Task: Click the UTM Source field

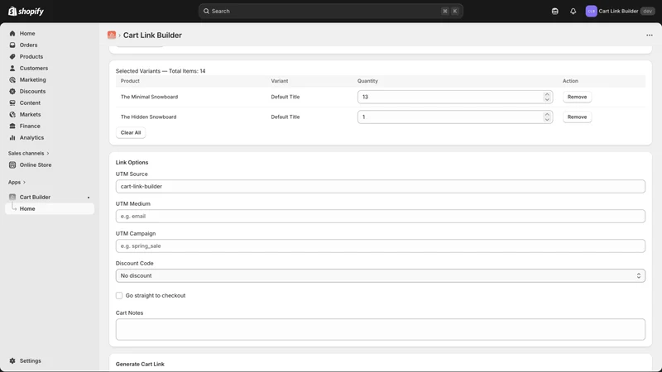Action: [381, 187]
